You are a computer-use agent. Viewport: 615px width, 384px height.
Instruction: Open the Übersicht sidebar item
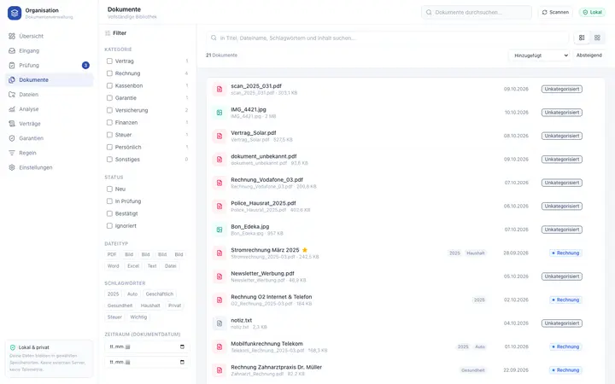pyautogui.click(x=49, y=36)
